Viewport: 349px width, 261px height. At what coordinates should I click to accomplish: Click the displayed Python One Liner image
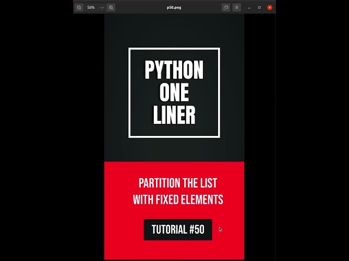[x=174, y=136]
